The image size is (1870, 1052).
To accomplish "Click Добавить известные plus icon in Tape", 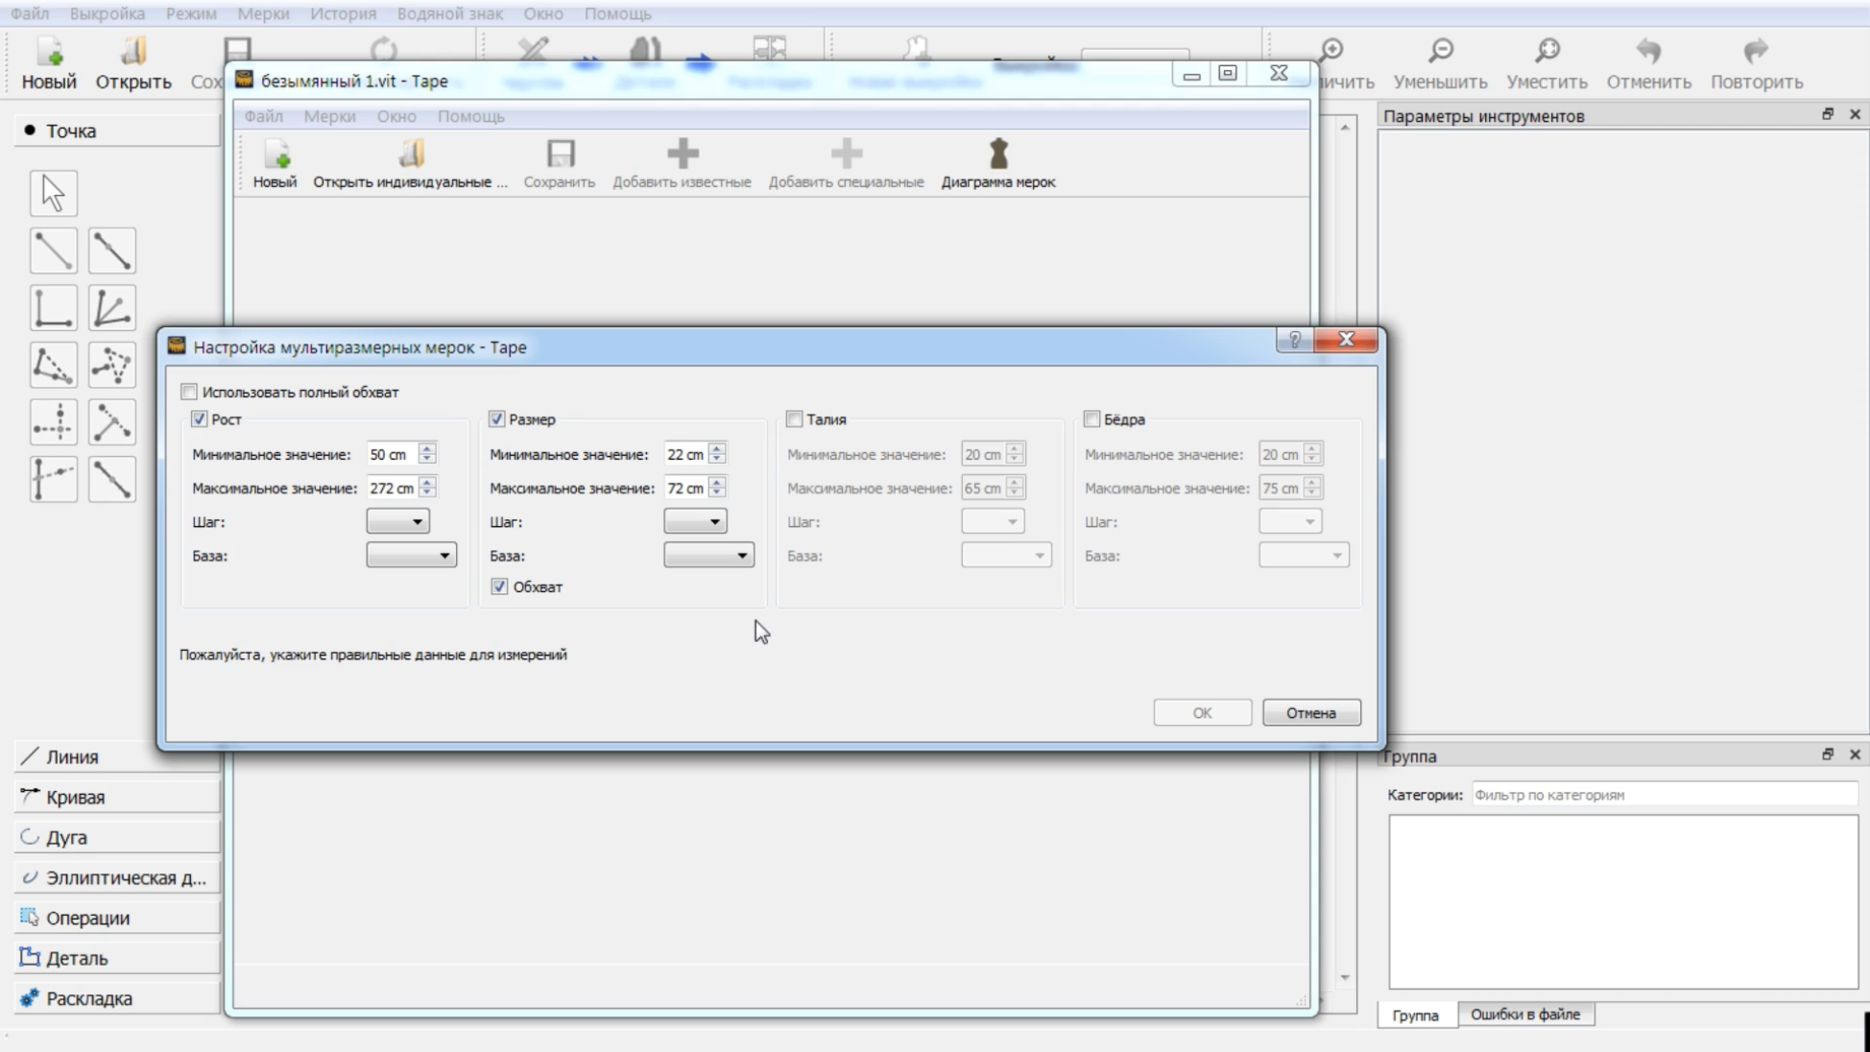I will pyautogui.click(x=683, y=154).
